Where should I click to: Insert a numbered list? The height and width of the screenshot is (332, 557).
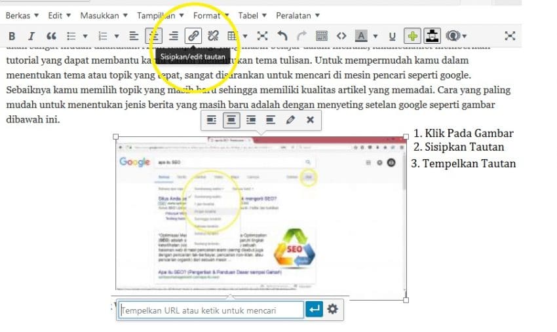coord(103,36)
